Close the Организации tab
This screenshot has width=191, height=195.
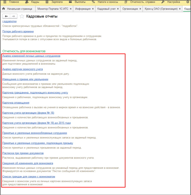pyautogui.click(x=140, y=9)
